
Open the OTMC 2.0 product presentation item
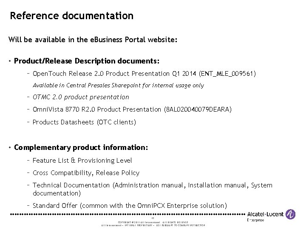tap(81, 97)
